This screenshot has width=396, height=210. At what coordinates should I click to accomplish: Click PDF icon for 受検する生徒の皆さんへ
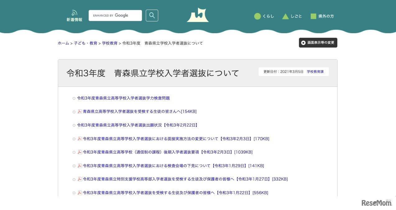click(80, 112)
